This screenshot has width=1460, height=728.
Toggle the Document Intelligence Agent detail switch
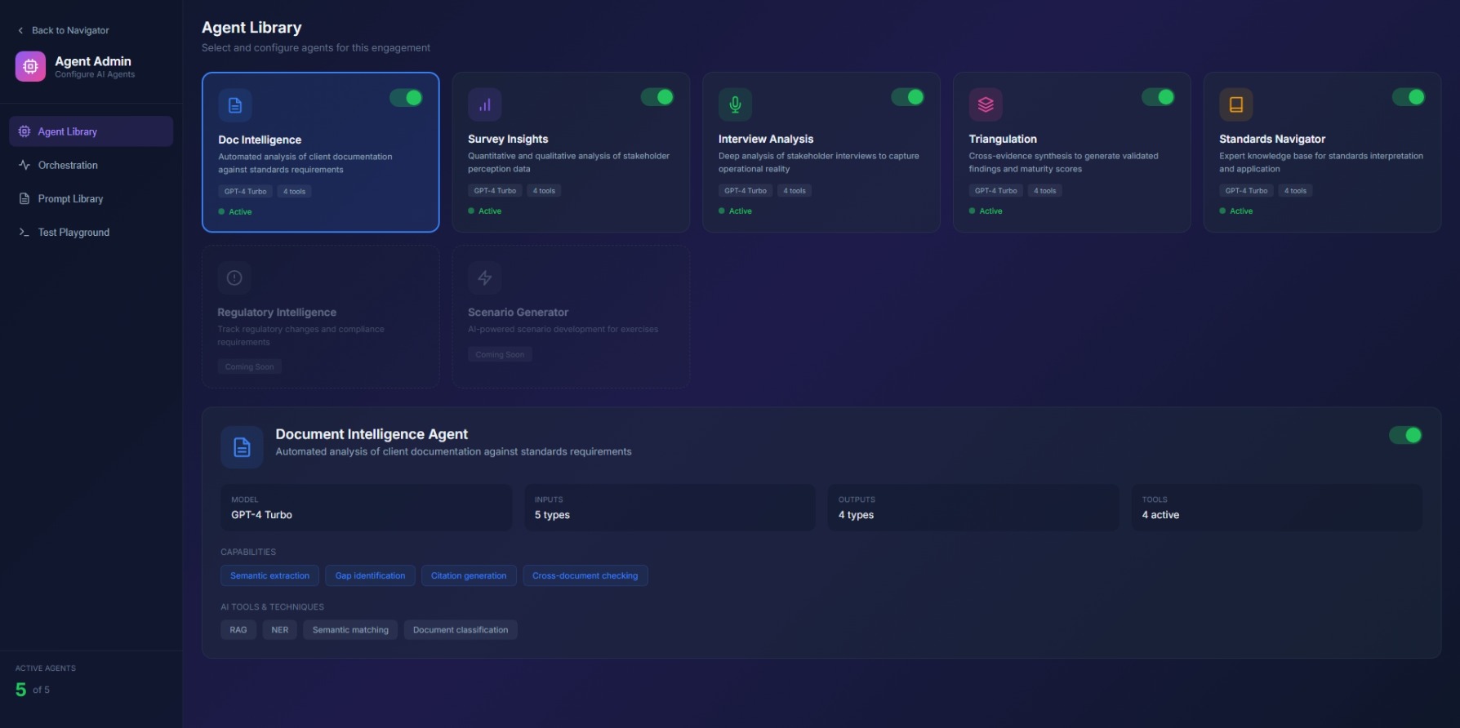pos(1405,435)
